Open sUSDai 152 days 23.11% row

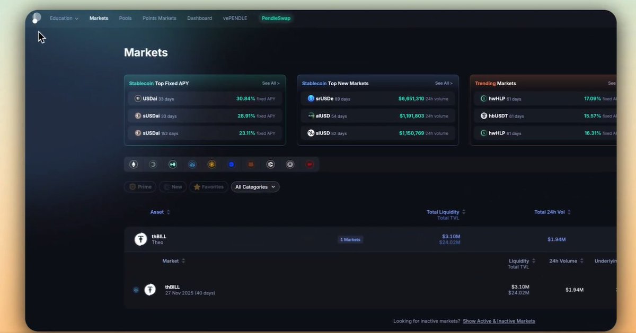pos(205,133)
